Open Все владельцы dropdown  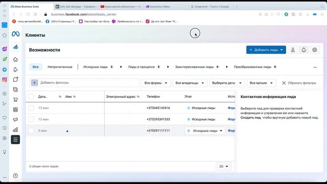coord(190,83)
